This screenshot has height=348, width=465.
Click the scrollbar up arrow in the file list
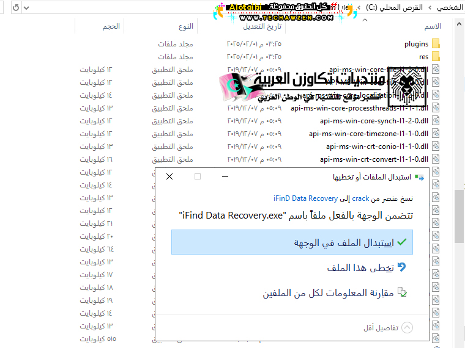click(459, 24)
